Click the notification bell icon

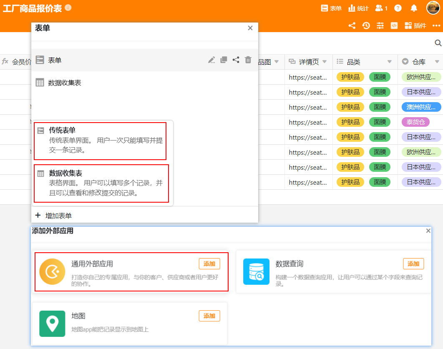(414, 8)
